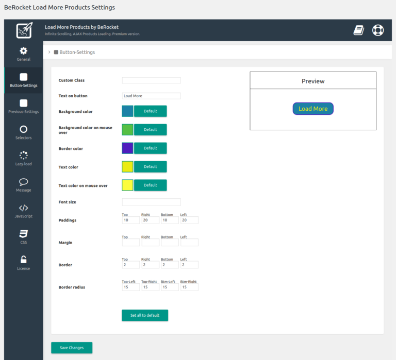The height and width of the screenshot is (360, 396).
Task: Click the Border Right width field
Action: (150, 265)
